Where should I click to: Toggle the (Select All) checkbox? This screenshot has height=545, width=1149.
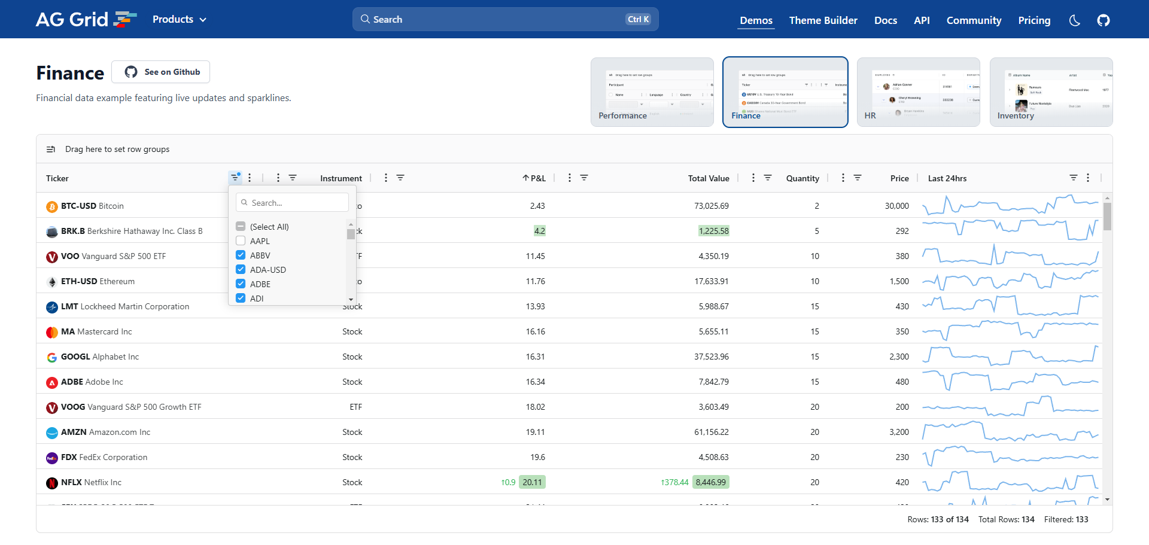click(241, 226)
